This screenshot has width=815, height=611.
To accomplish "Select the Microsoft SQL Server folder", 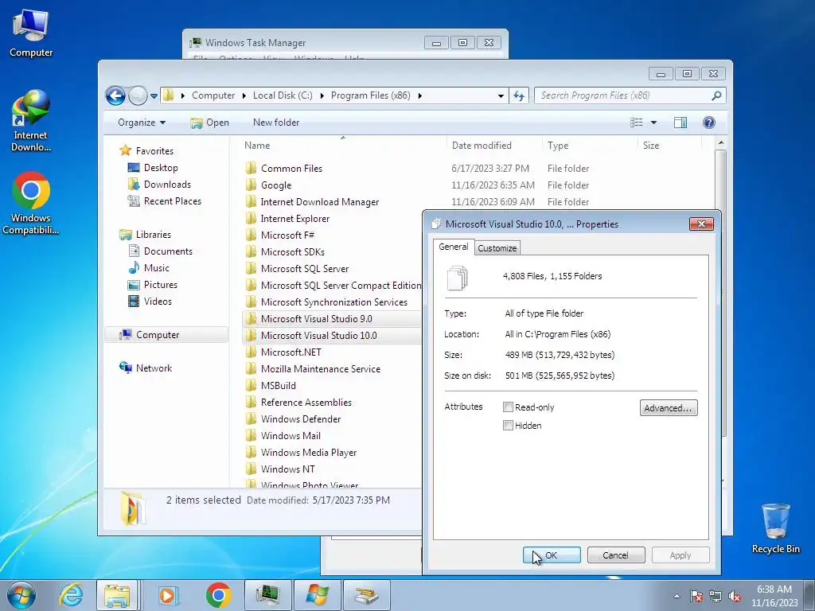I will [297, 269].
